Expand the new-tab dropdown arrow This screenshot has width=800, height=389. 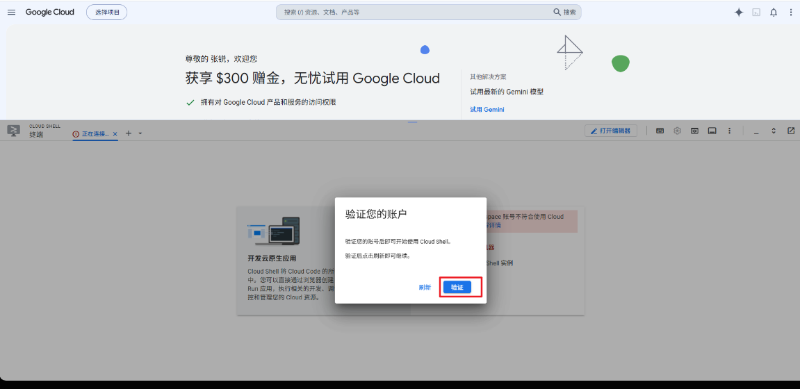(x=140, y=133)
